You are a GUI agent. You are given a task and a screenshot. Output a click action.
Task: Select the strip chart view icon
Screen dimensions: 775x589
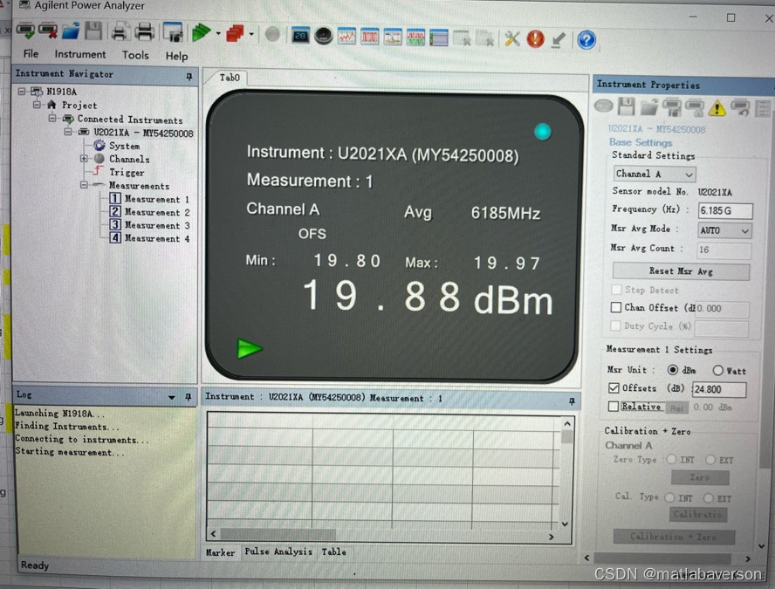coord(347,37)
